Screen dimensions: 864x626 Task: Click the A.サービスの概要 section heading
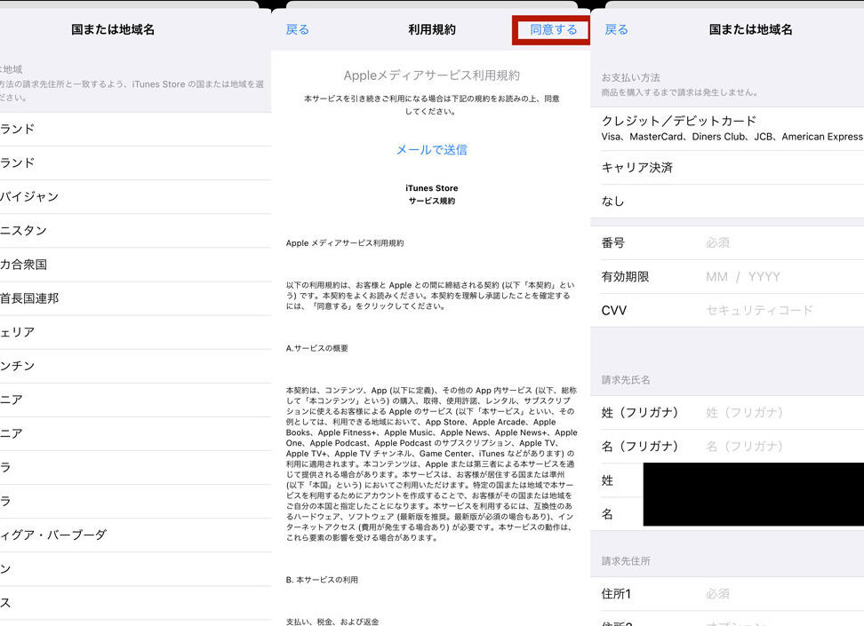[316, 348]
